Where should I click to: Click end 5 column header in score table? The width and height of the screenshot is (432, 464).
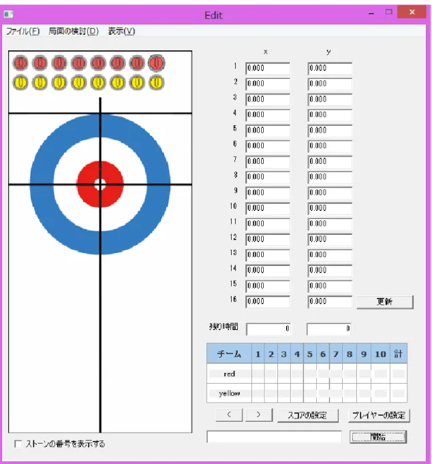(x=310, y=354)
